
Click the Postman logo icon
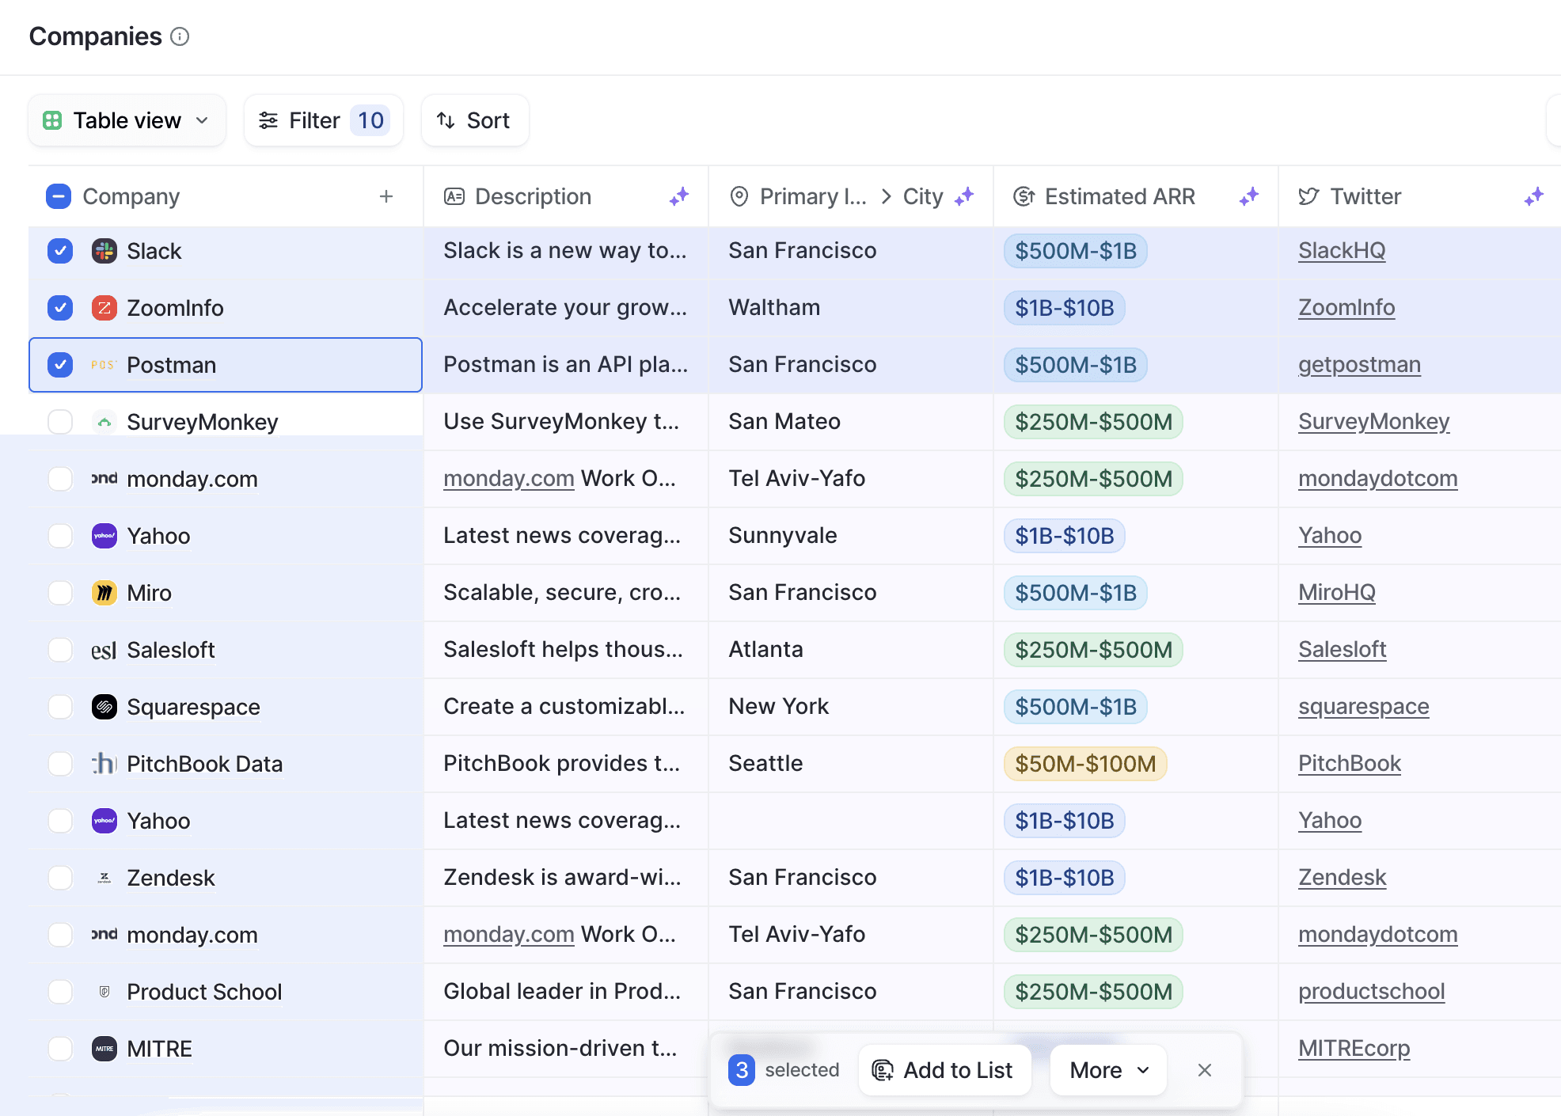(x=104, y=365)
